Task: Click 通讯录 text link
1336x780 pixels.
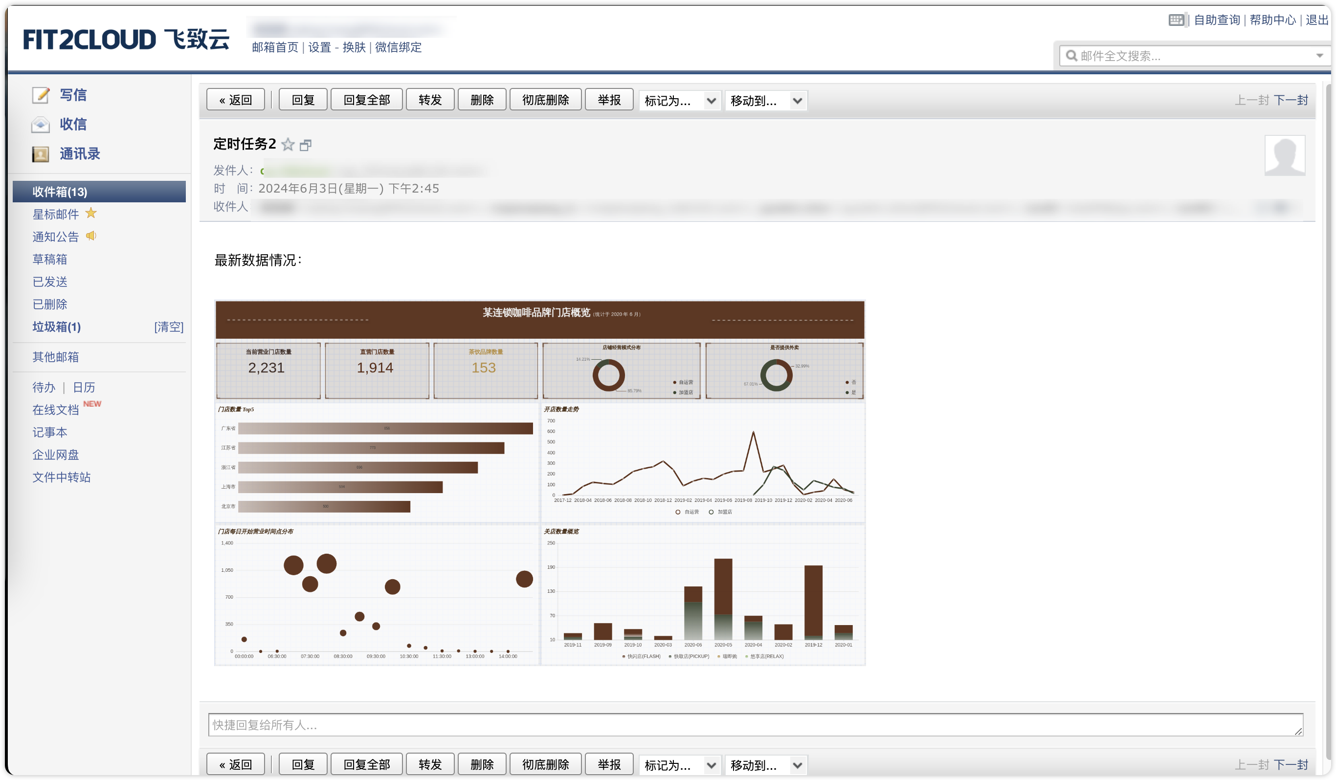Action: click(80, 154)
